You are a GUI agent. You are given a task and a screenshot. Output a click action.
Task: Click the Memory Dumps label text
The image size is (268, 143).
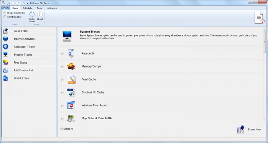point(91,66)
